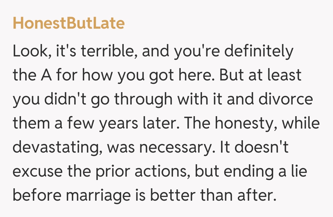Screen dimensions: 333x217
Task: Click the words "The honesty, while"
Action: 267,123
